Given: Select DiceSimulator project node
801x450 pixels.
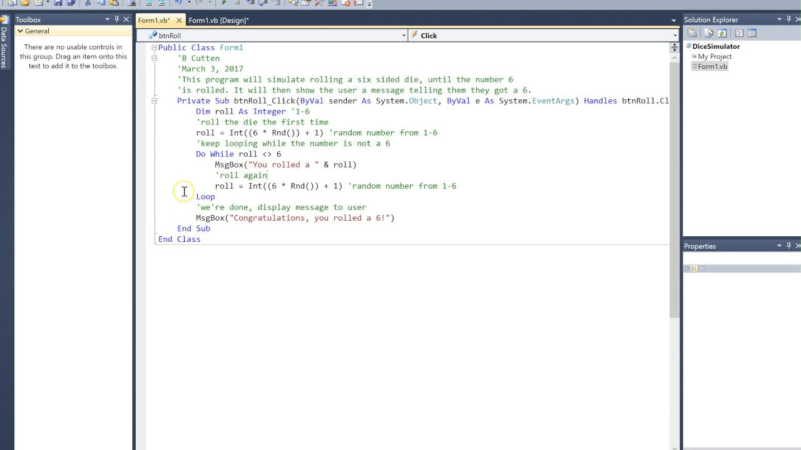Looking at the screenshot, I should tap(716, 46).
